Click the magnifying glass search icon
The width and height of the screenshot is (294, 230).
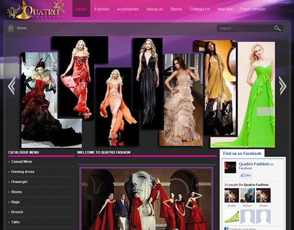(277, 28)
